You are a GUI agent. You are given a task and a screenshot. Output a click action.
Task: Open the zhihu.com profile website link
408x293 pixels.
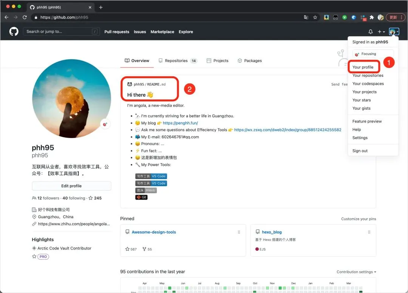click(x=74, y=224)
